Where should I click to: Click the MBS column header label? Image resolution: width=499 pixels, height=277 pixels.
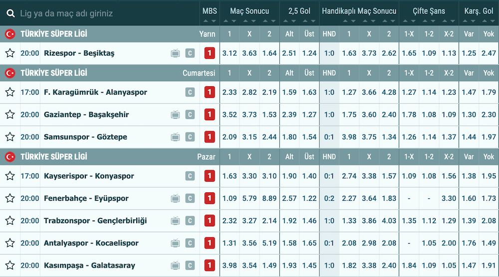coord(210,11)
